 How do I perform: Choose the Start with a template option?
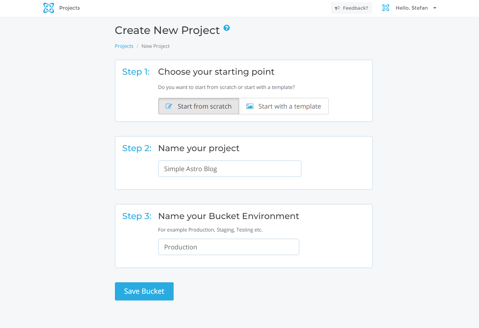(x=284, y=106)
